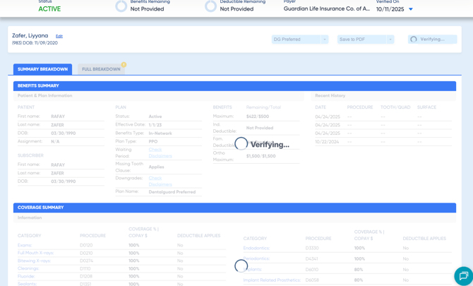Open the Save to PDF dropdown
Image resolution: width=473 pixels, height=286 pixels.
tap(365, 40)
